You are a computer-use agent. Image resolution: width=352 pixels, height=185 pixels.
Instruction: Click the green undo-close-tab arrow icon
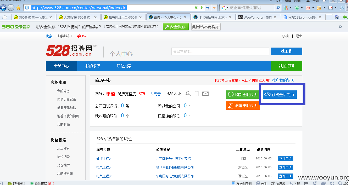pyautogui.click(x=345, y=17)
